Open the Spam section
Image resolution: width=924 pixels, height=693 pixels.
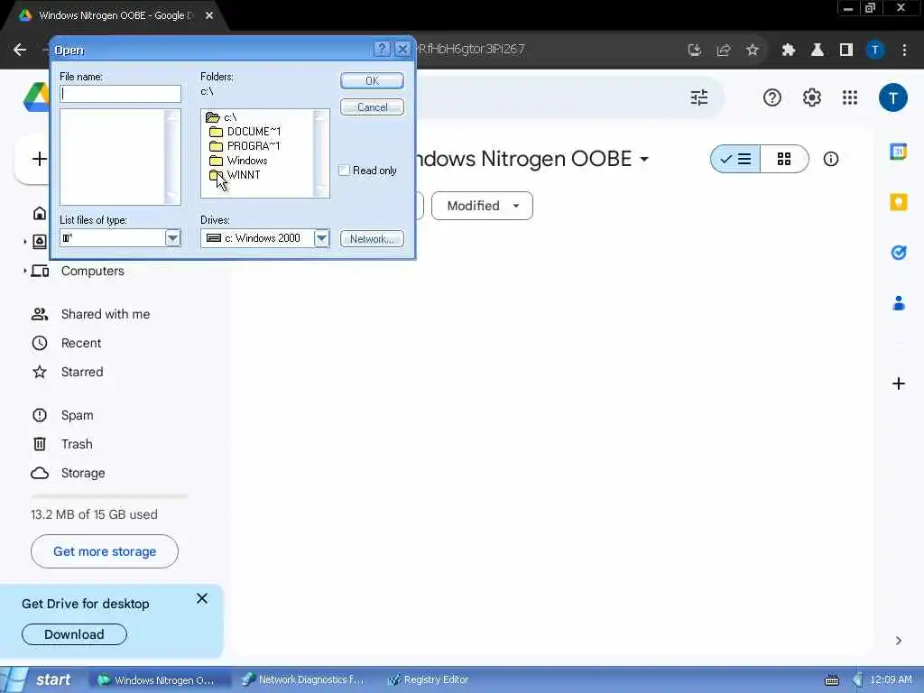[77, 415]
